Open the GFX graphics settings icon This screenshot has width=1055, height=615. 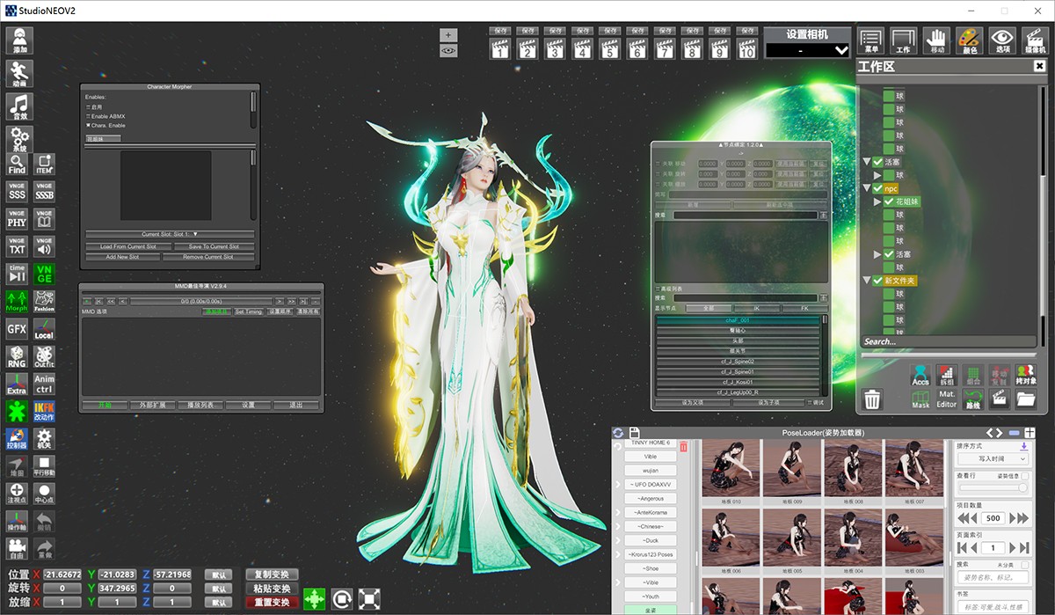pos(17,329)
